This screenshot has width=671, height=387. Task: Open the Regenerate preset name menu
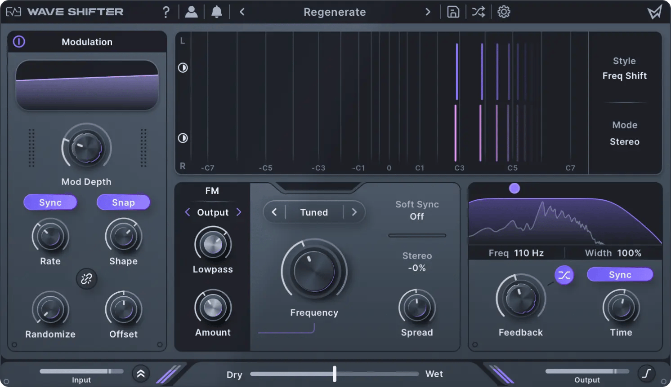click(x=335, y=12)
